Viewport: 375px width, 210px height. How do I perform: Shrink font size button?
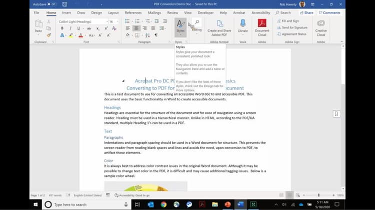[x=108, y=35]
